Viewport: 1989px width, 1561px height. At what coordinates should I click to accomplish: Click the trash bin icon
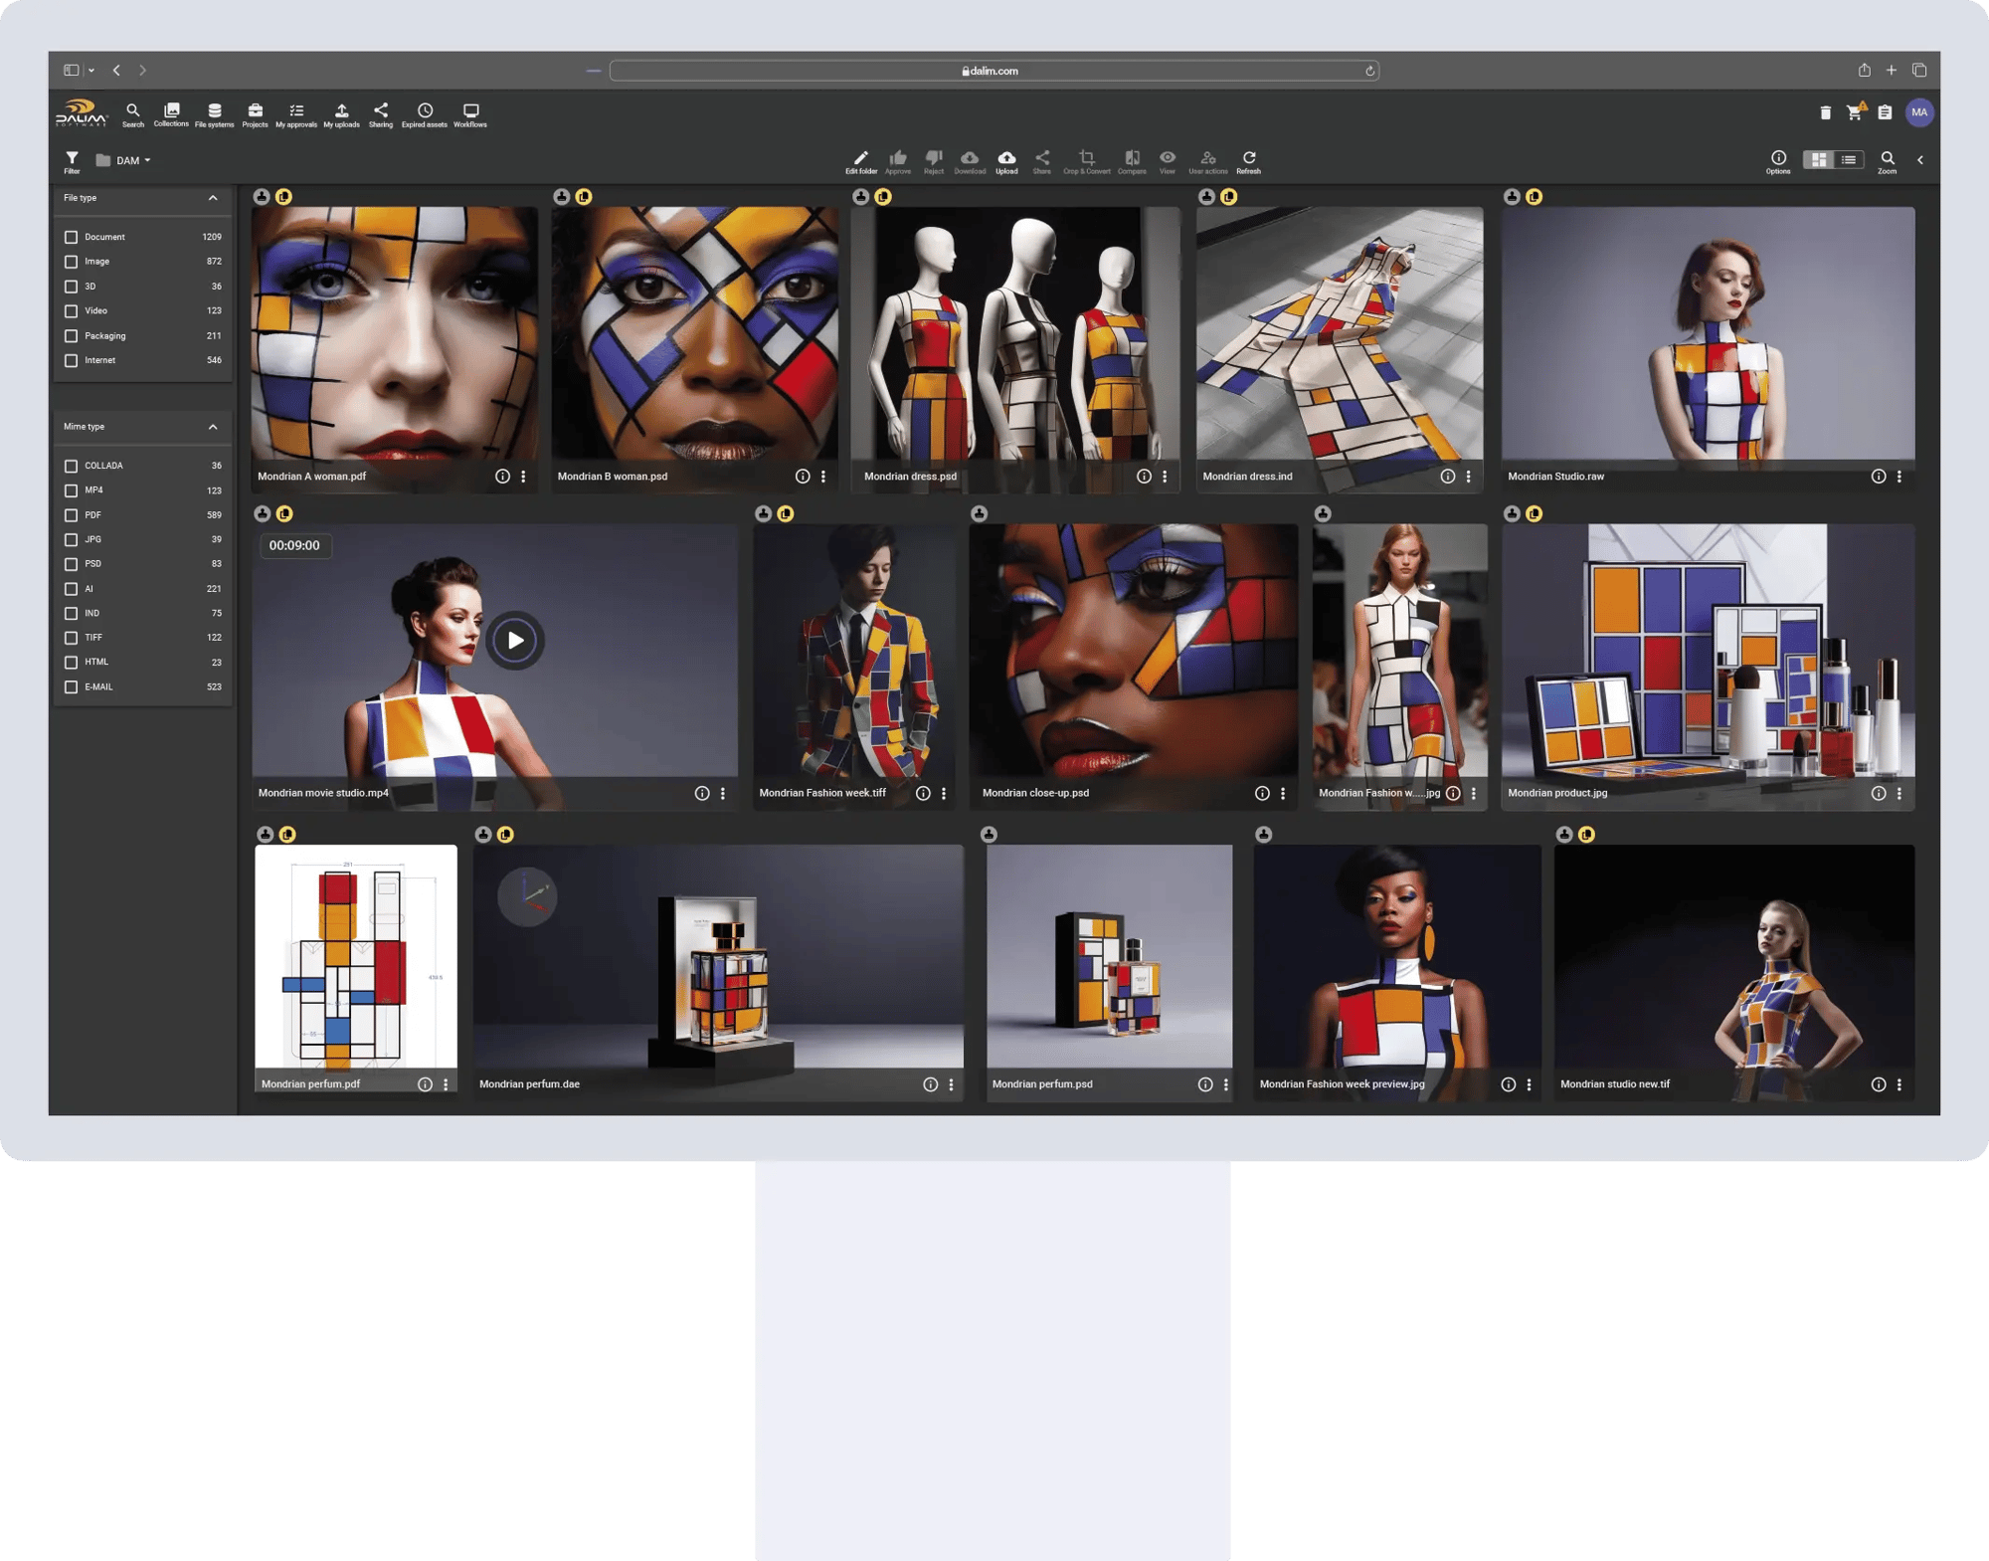[x=1825, y=112]
